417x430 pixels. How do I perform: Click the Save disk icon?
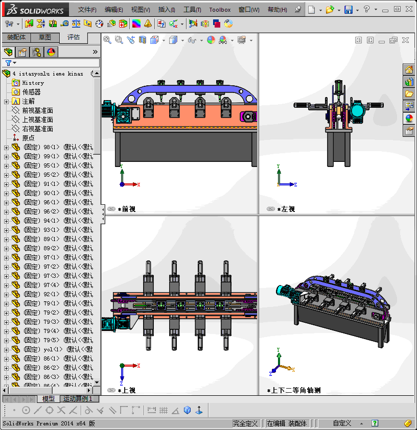click(x=348, y=10)
